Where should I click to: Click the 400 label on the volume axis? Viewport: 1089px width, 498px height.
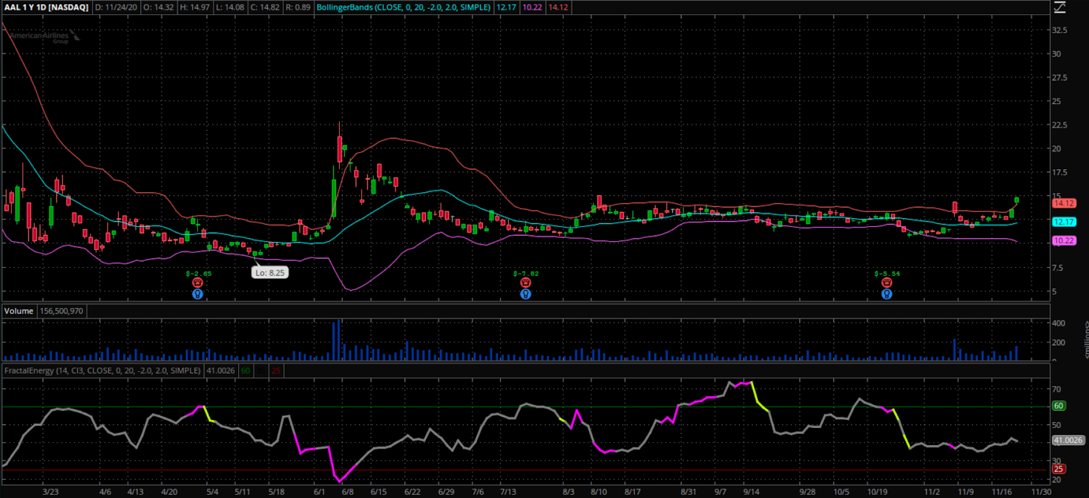pos(1058,323)
